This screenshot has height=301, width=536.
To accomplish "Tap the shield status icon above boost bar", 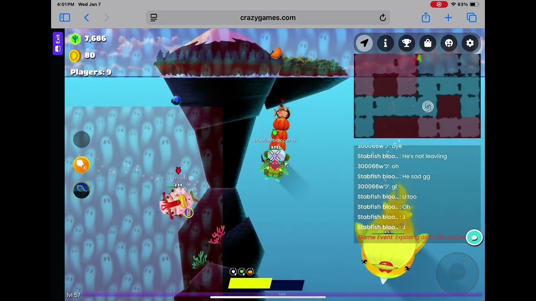I will tap(233, 272).
